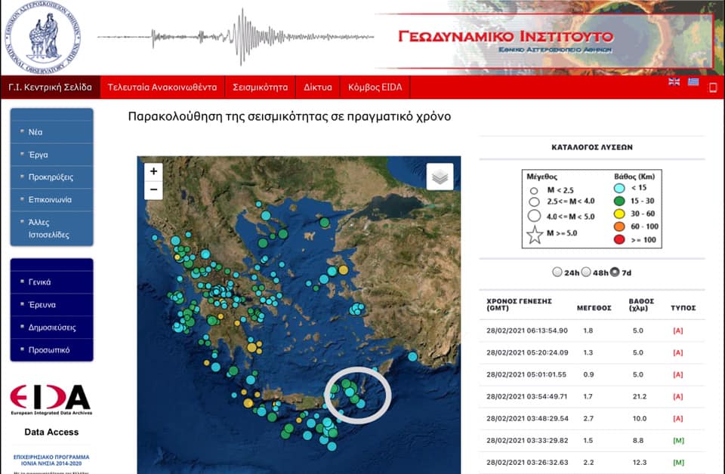The width and height of the screenshot is (725, 474).
Task: Select the 7d time range radio button
Action: (615, 272)
